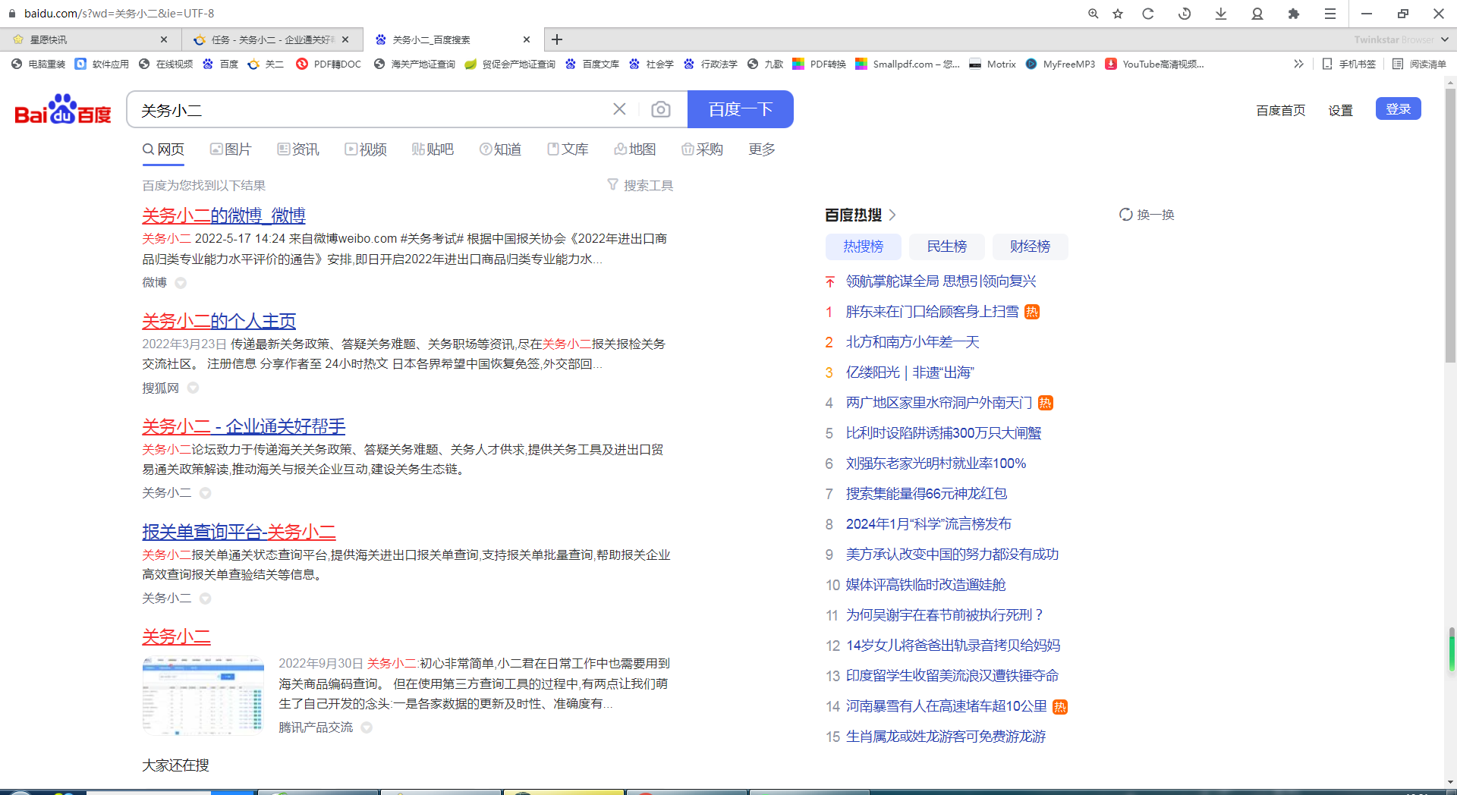Open the PDF轉DOC bookmark
The height and width of the screenshot is (795, 1457).
tap(329, 64)
